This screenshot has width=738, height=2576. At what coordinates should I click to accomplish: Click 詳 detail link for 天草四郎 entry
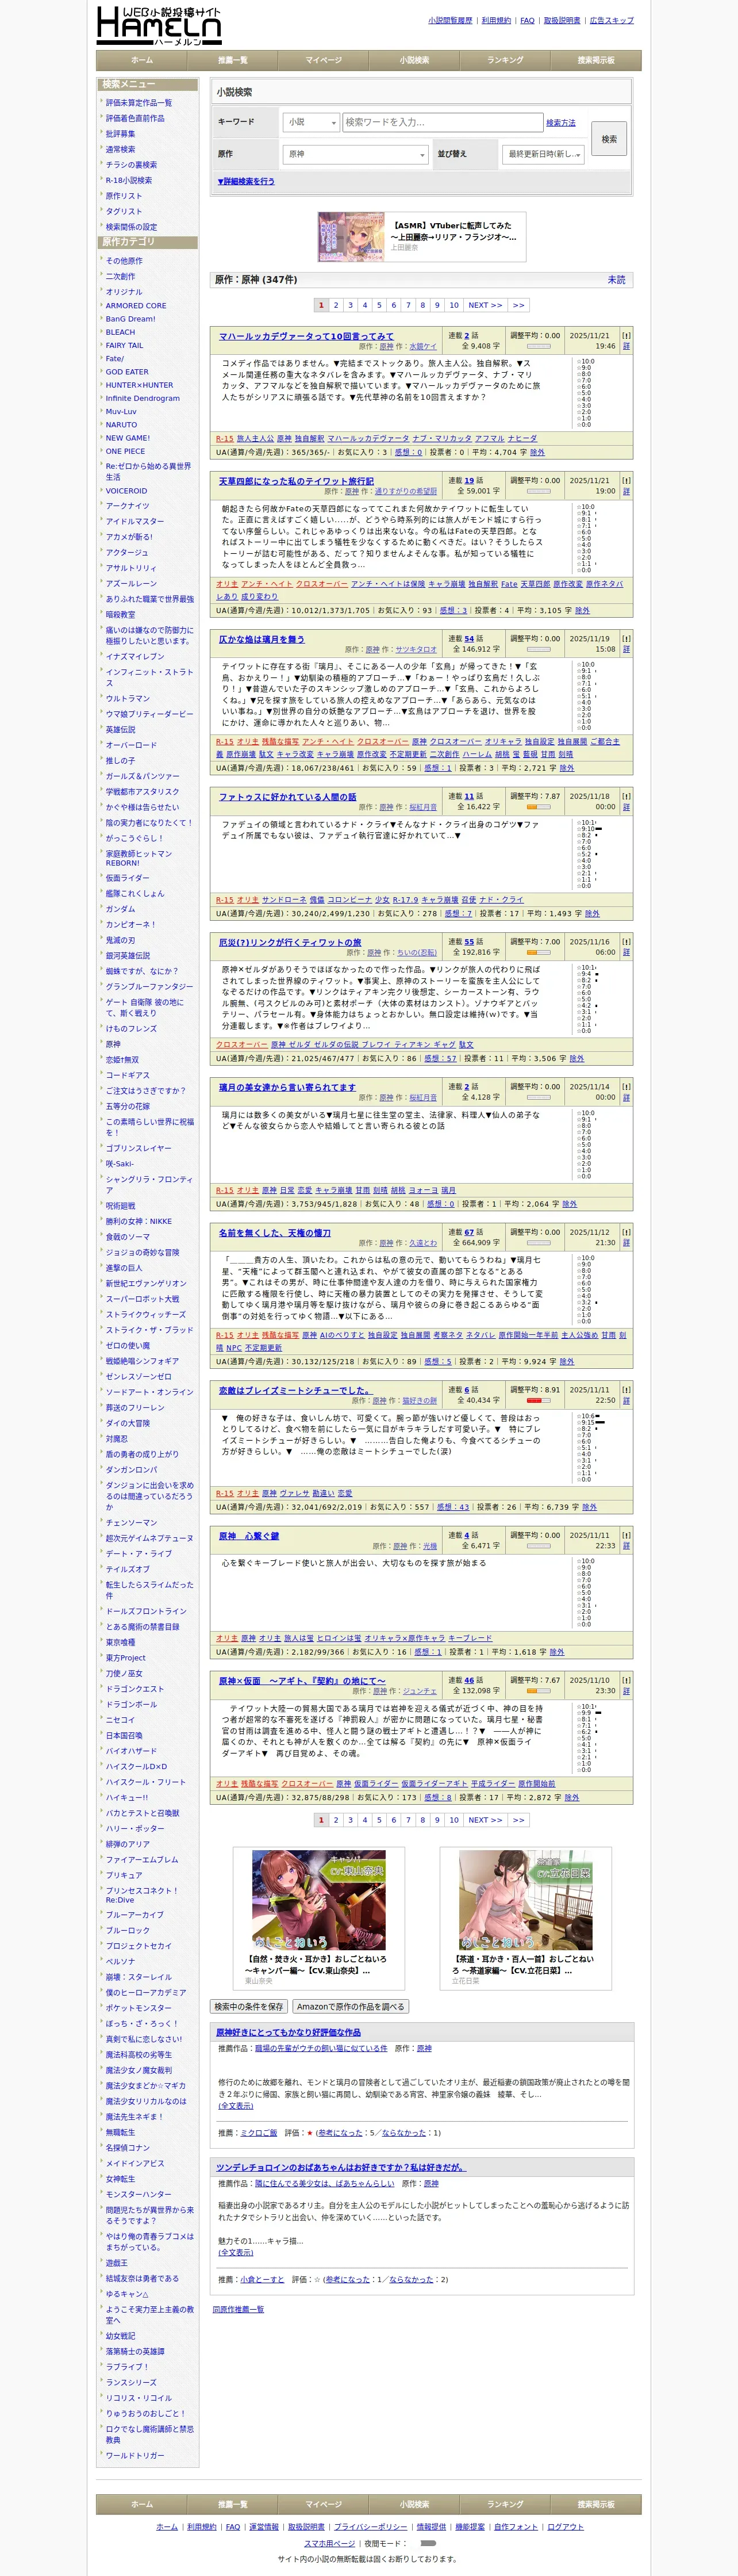coord(626,492)
